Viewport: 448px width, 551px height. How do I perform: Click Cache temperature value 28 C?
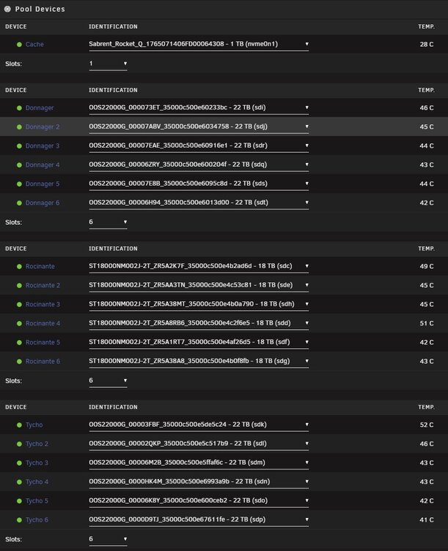click(x=427, y=44)
